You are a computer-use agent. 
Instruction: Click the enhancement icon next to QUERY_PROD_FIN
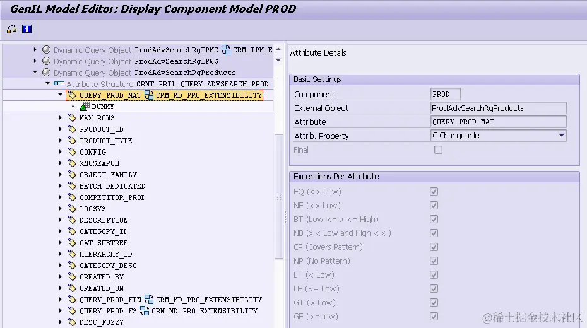click(x=149, y=299)
